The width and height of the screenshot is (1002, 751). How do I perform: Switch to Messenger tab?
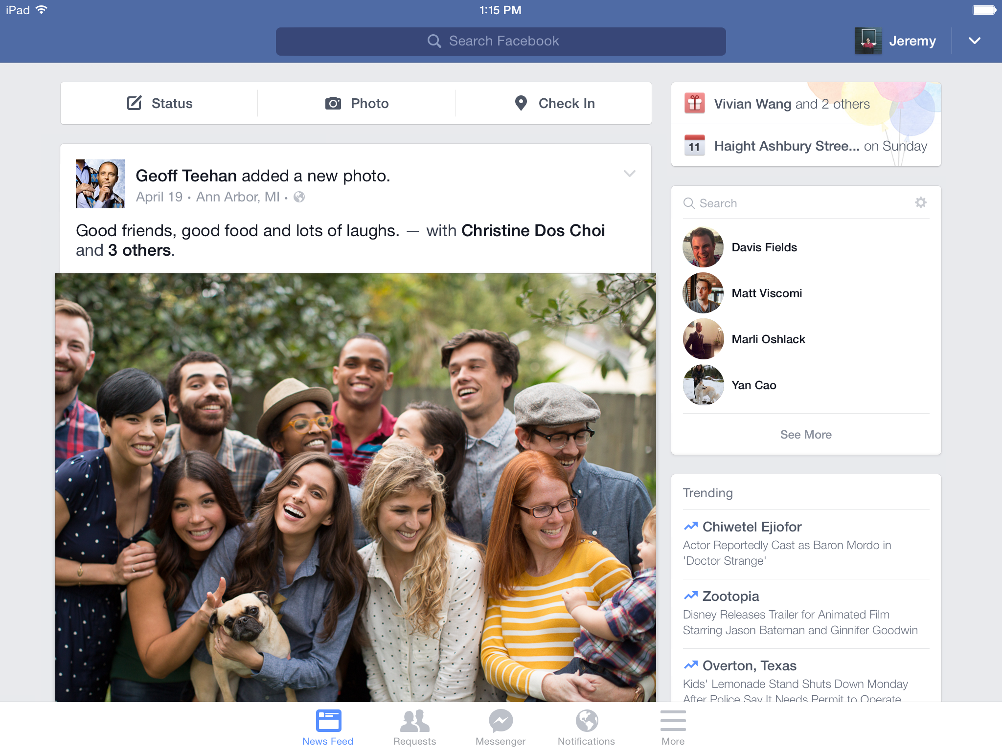coord(501,727)
